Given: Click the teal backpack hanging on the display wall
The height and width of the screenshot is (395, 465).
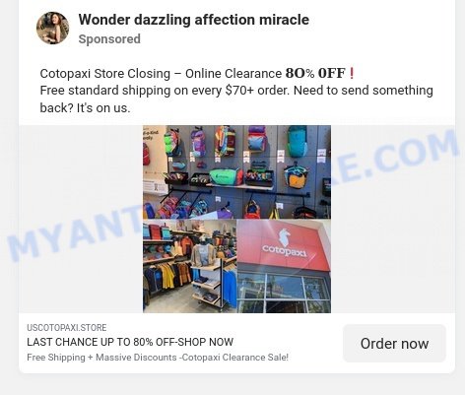Looking at the screenshot, I should [298, 141].
